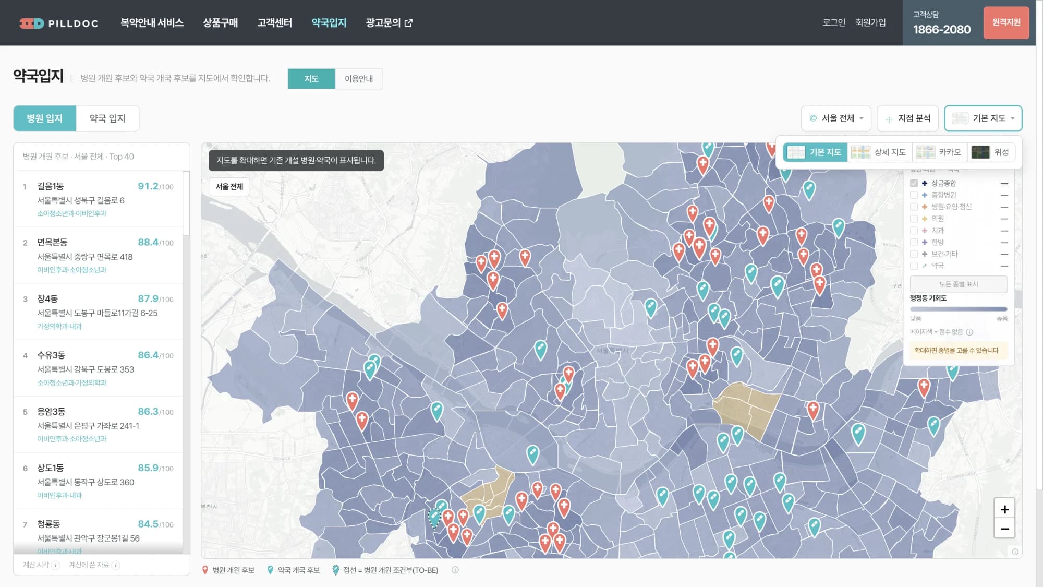Viewport: 1043px width, 587px height.
Task: Click the 1866-2080 phone number
Action: [x=942, y=30]
